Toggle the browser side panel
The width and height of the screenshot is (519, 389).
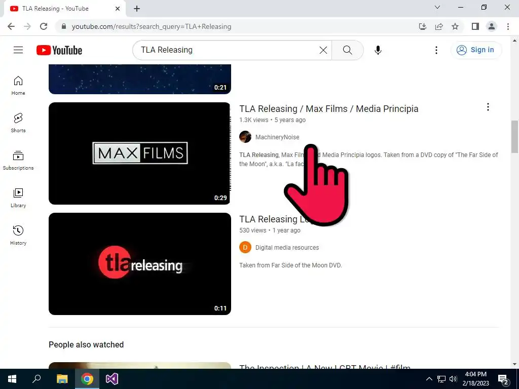click(475, 26)
